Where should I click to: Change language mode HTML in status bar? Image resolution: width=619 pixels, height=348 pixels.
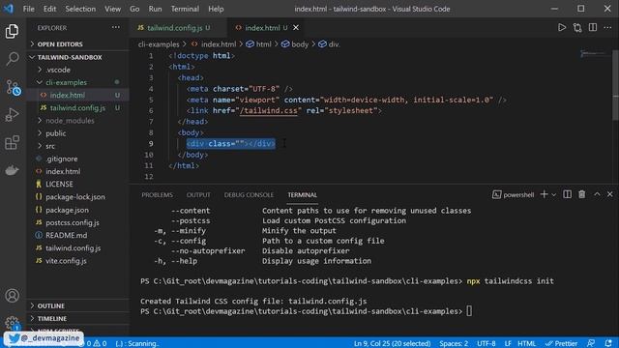point(526,343)
